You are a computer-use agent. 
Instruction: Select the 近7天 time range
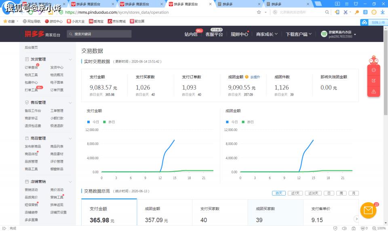coord(295,193)
